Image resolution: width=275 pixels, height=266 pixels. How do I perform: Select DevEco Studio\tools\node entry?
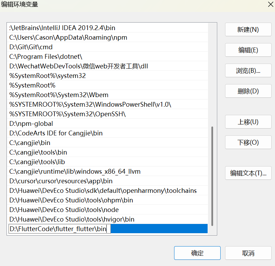pyautogui.click(x=107, y=210)
